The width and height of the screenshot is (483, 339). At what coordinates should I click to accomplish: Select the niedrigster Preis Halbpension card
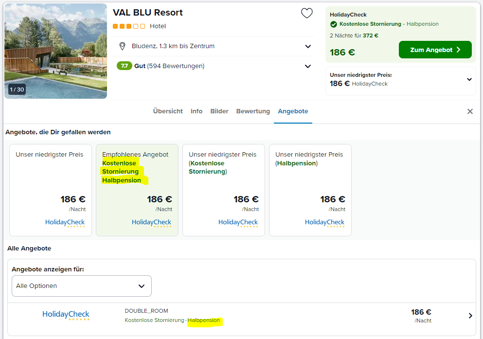click(310, 190)
